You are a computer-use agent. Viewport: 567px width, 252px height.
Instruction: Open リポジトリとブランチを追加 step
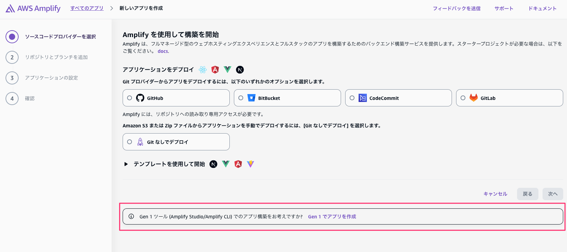(x=56, y=57)
